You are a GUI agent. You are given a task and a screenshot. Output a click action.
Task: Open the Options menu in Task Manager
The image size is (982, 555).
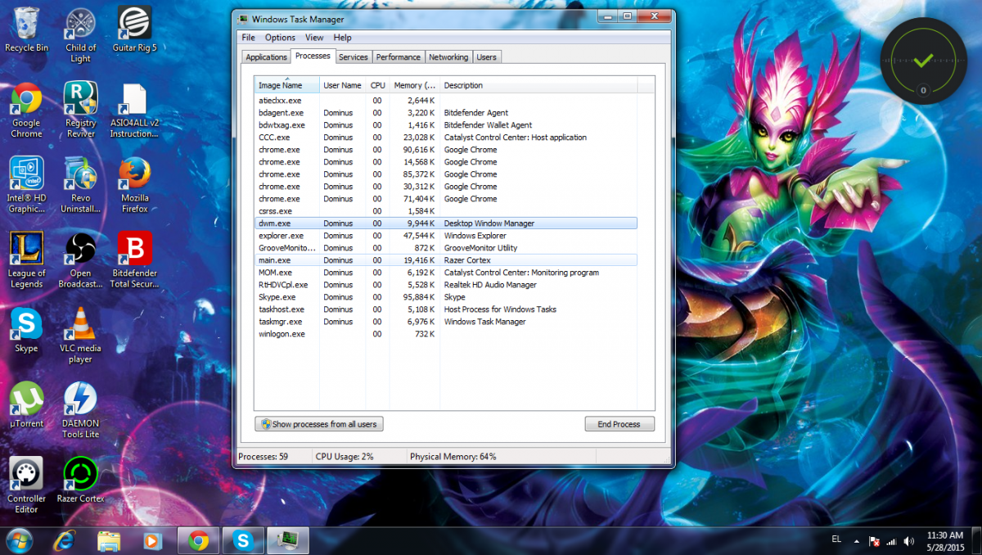pos(280,38)
